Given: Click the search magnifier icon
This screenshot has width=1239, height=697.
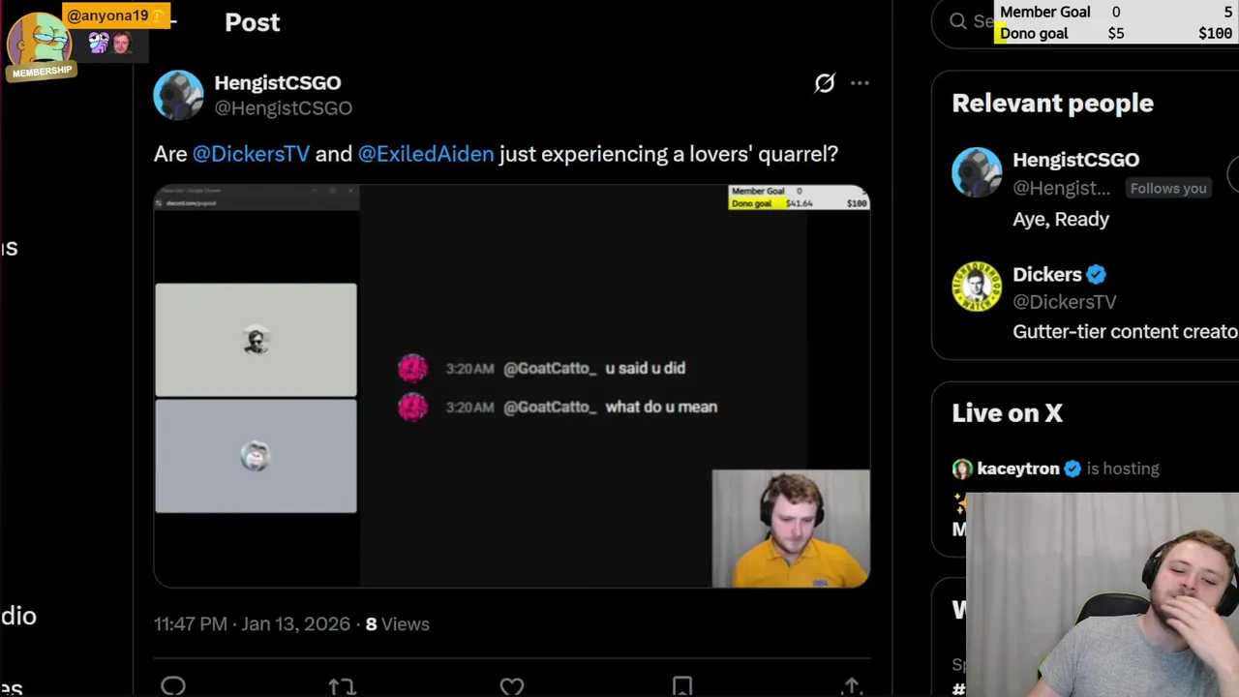Looking at the screenshot, I should (x=958, y=21).
